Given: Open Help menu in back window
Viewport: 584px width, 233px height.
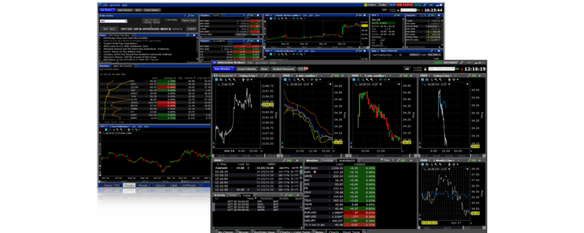Looking at the screenshot, I should click(125, 5).
